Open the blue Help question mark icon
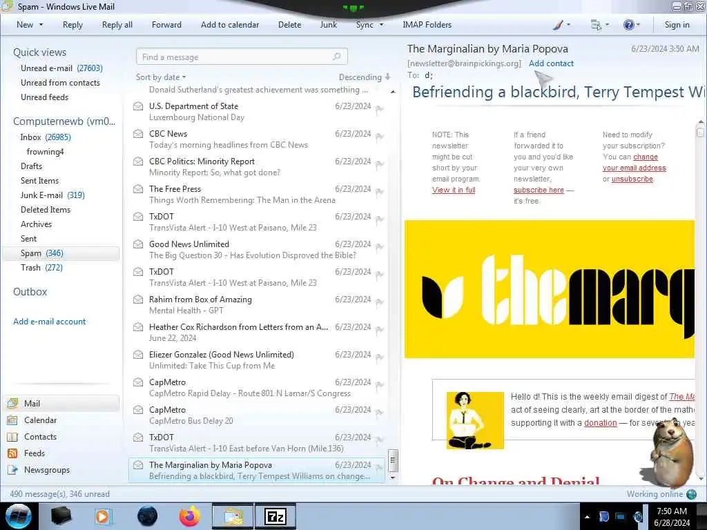Screen dimensions: 707x530 [628, 25]
